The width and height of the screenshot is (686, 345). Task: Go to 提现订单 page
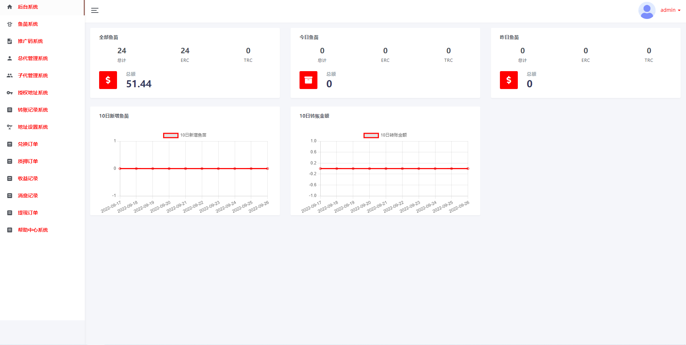coord(28,213)
